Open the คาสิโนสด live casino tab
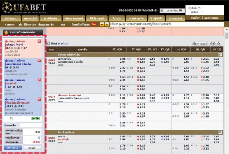 point(50,18)
